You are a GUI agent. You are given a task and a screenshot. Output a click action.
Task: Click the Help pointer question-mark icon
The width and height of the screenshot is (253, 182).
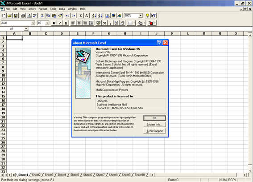point(153,16)
